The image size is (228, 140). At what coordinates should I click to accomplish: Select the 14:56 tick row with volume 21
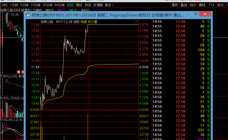181,102
